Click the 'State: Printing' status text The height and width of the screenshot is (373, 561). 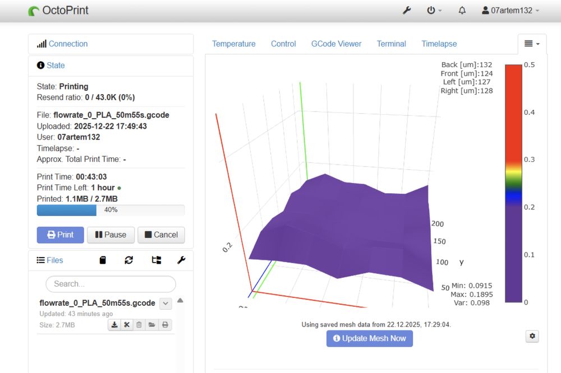63,86
